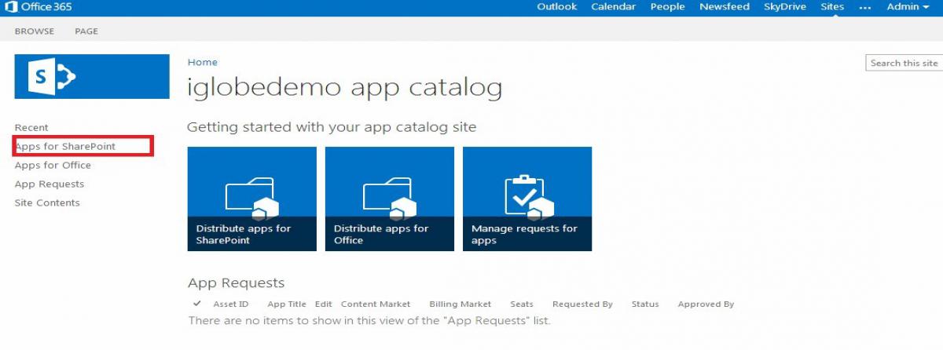Open the Newsfeed
The image size is (943, 350).
point(725,7)
